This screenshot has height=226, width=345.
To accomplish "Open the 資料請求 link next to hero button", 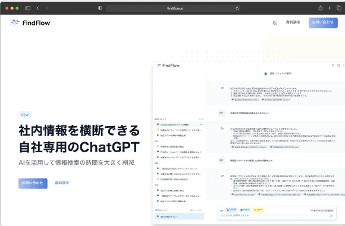I will (62, 183).
